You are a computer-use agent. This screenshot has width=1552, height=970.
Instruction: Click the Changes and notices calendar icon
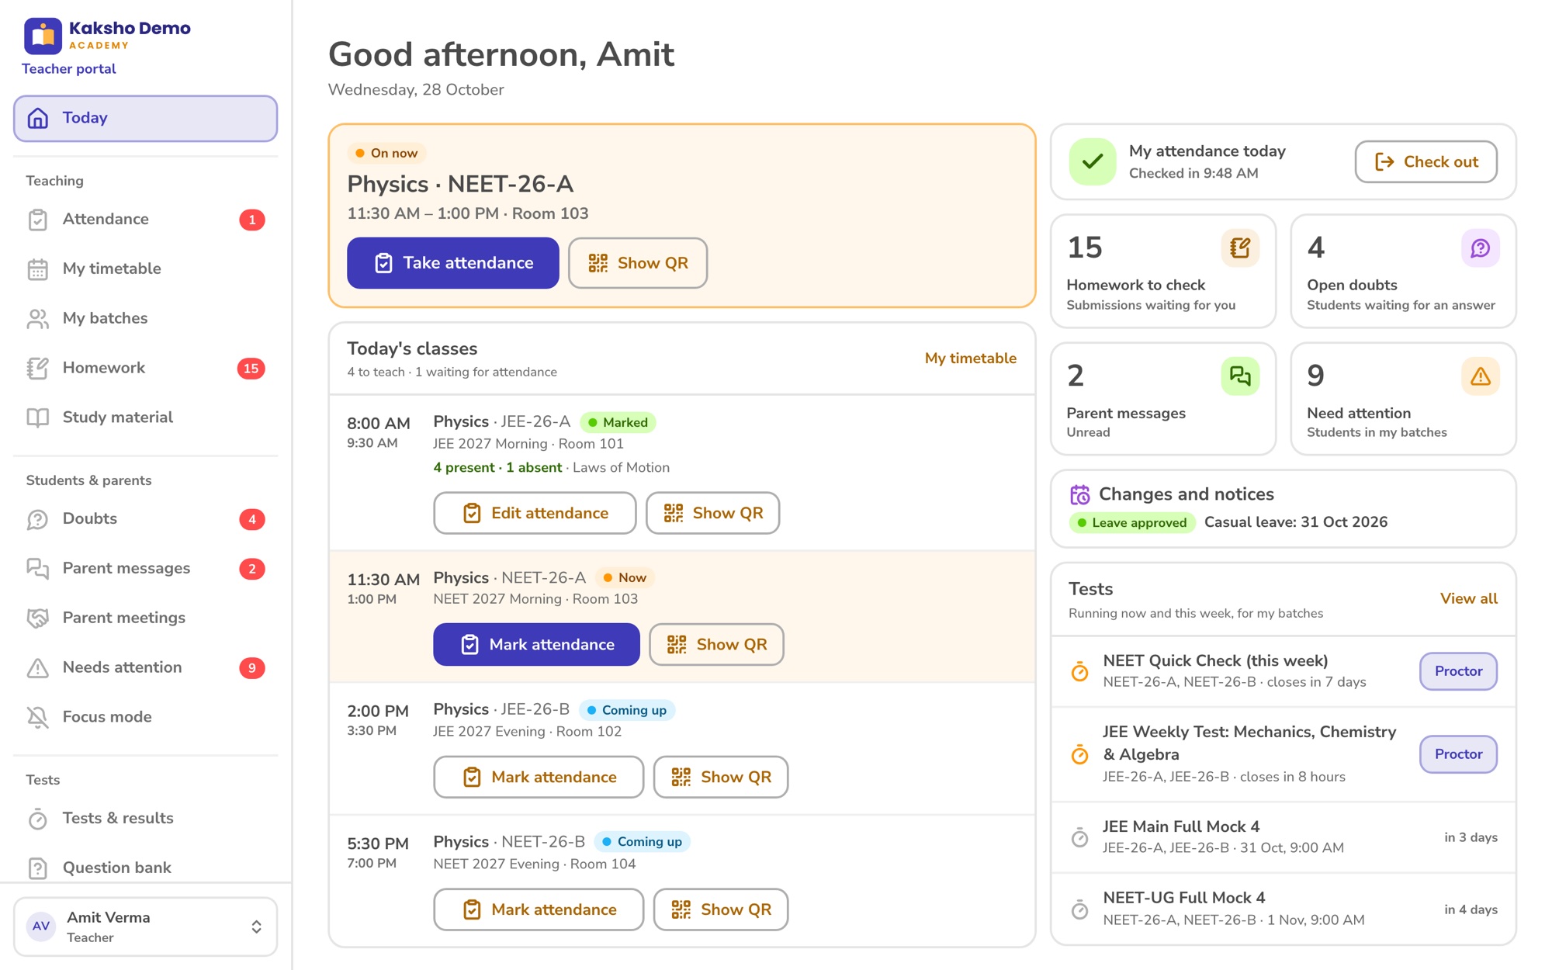[1079, 494]
